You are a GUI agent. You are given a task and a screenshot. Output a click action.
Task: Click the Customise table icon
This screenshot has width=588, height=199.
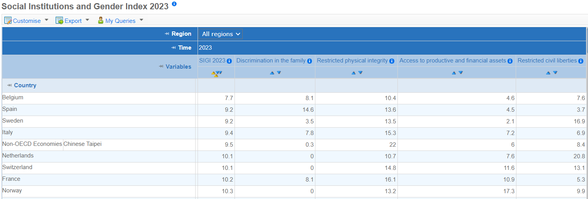(8, 21)
